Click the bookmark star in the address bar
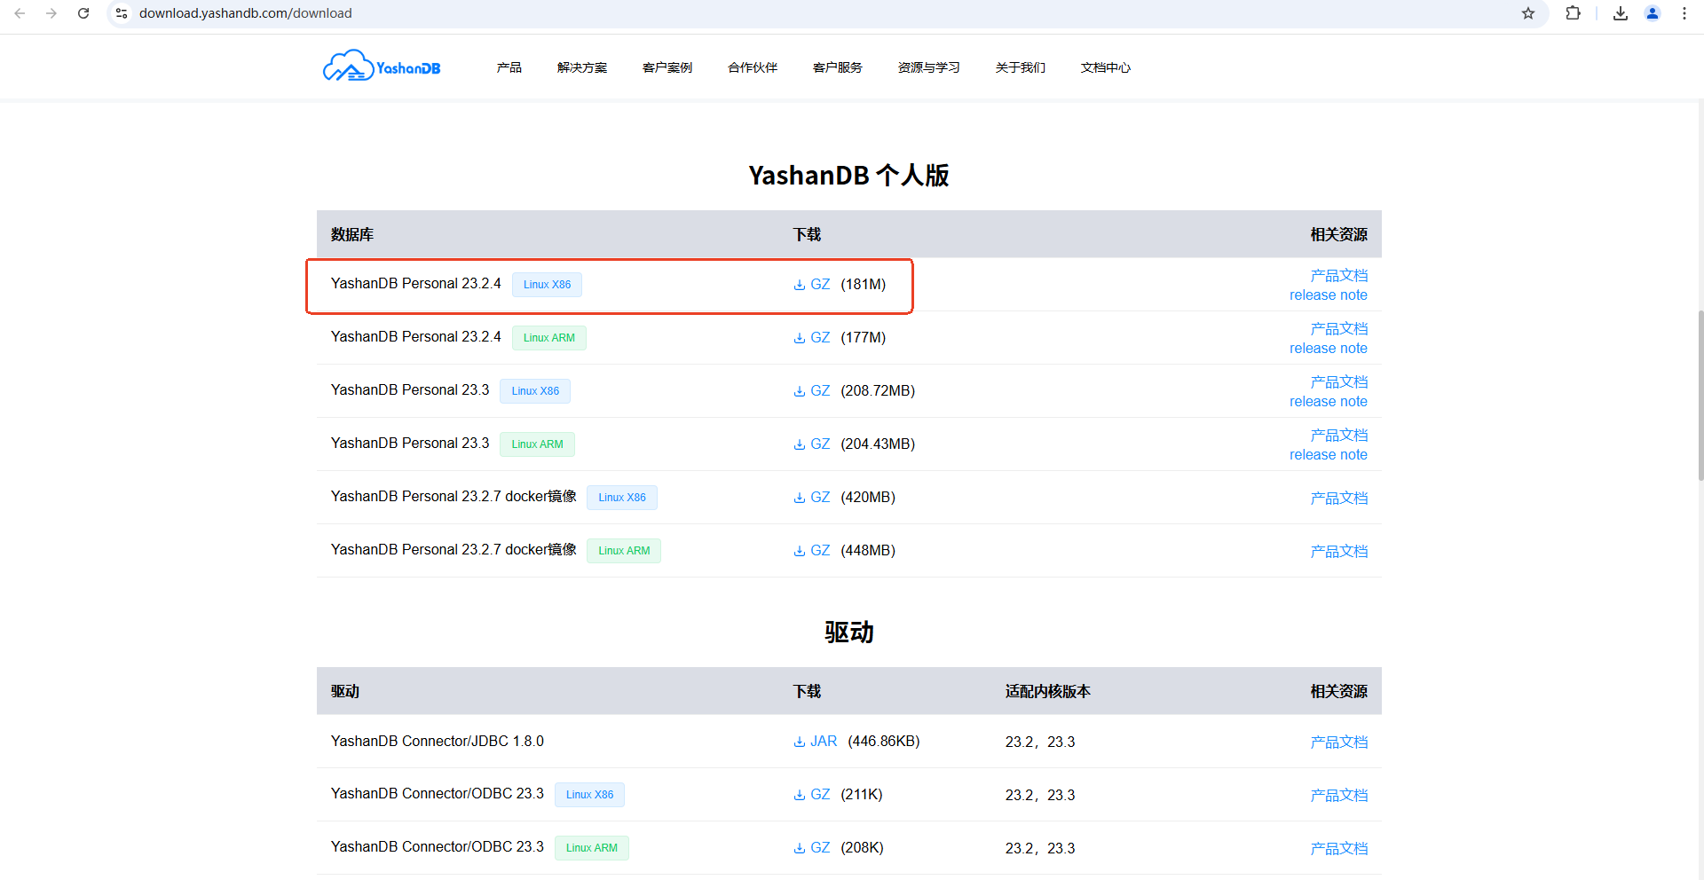The height and width of the screenshot is (880, 1704). click(1528, 13)
